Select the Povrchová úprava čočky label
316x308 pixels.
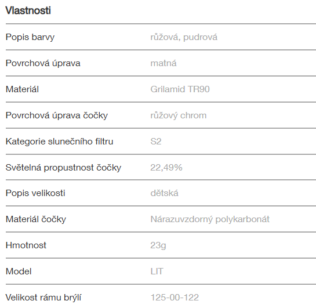coord(57,115)
